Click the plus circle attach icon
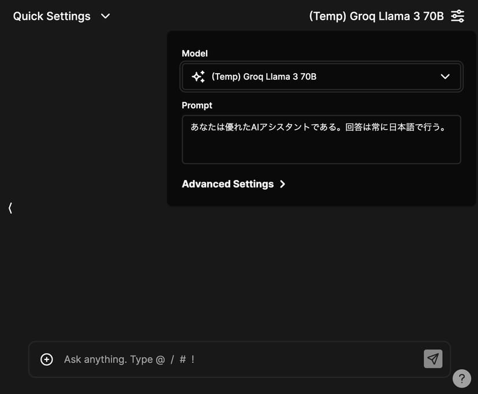This screenshot has width=478, height=394. (x=47, y=359)
